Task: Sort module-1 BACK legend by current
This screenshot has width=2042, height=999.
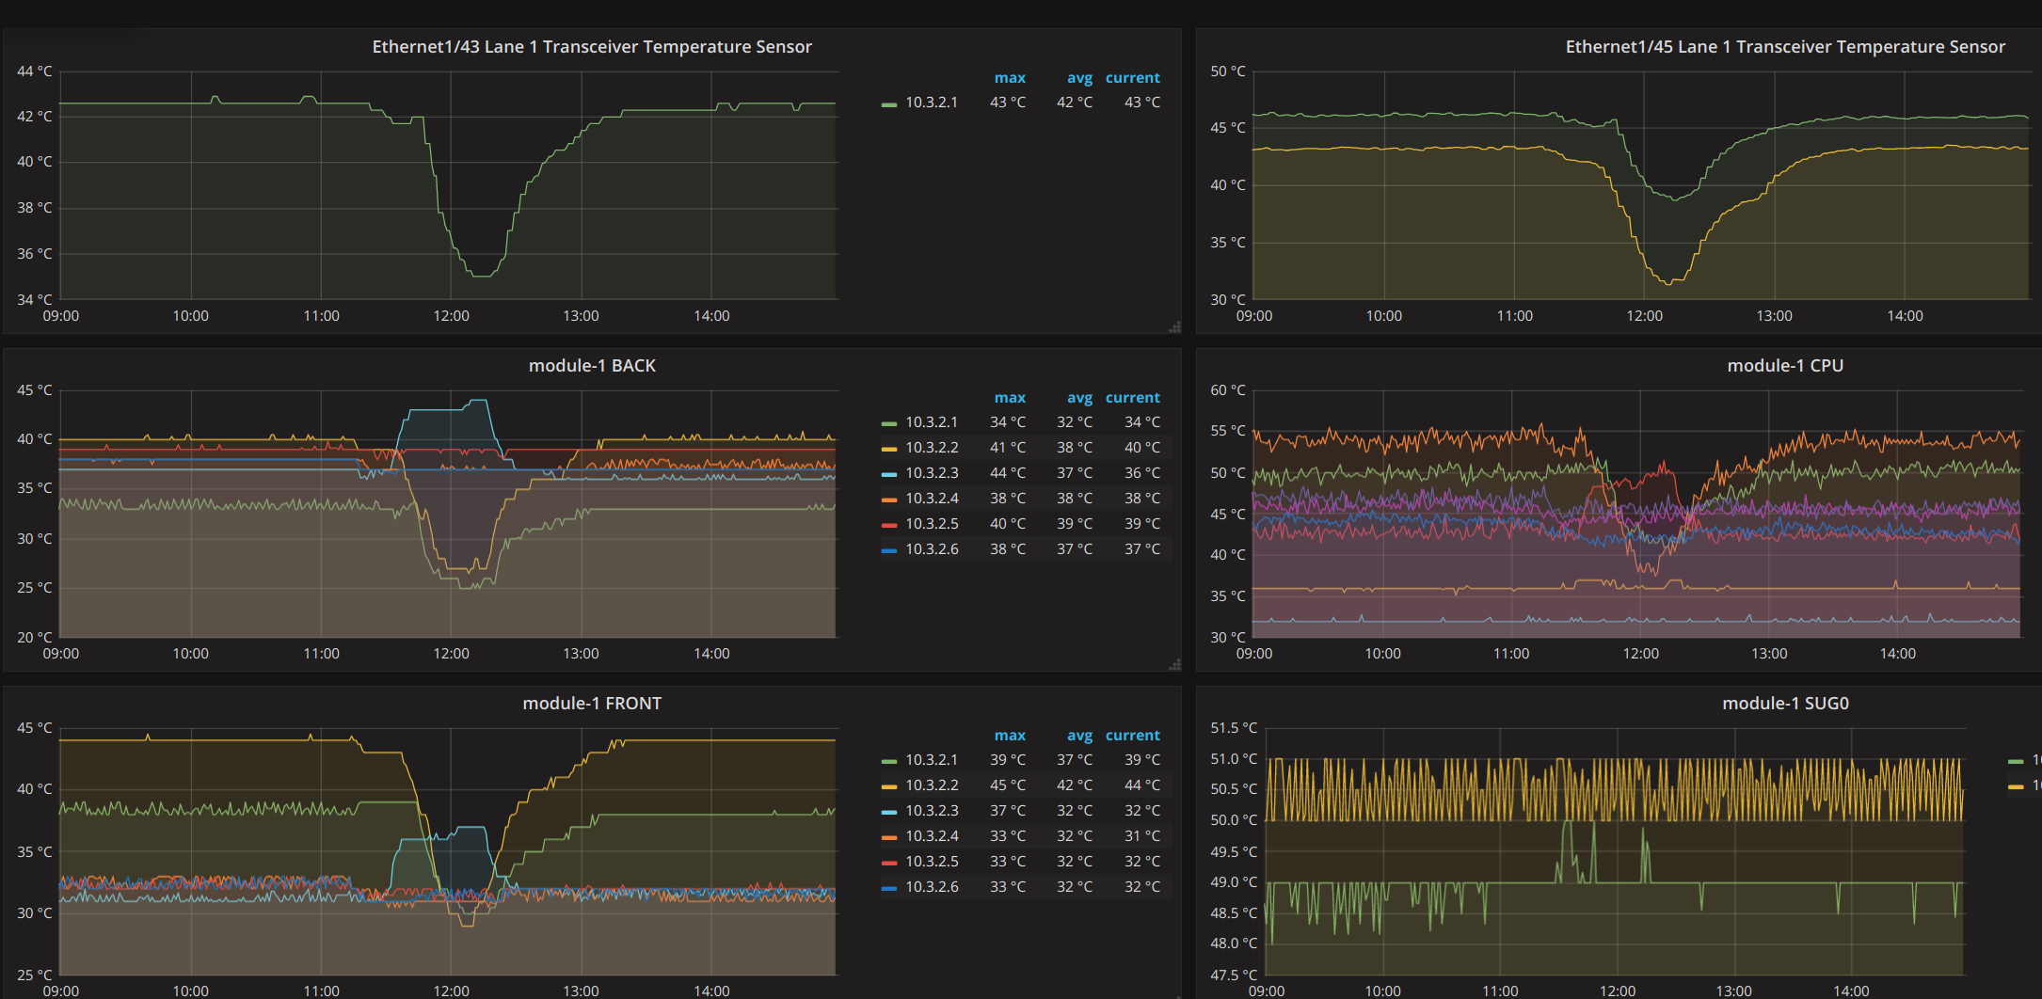Action: coord(1133,398)
